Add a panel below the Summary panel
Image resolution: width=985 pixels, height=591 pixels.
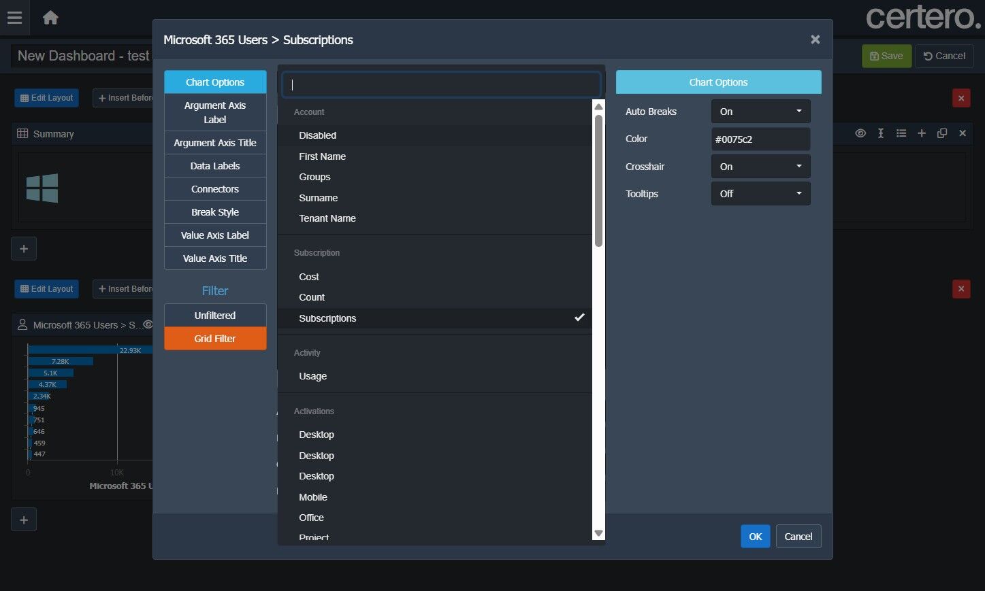[24, 248]
